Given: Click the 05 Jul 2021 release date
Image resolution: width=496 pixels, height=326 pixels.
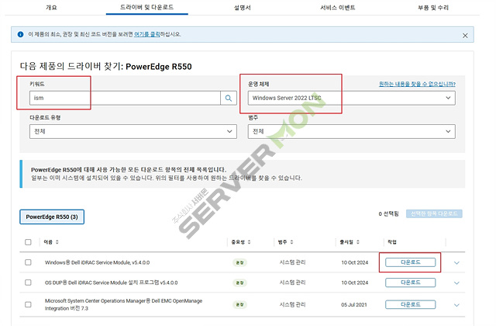Looking at the screenshot, I should [354, 305].
